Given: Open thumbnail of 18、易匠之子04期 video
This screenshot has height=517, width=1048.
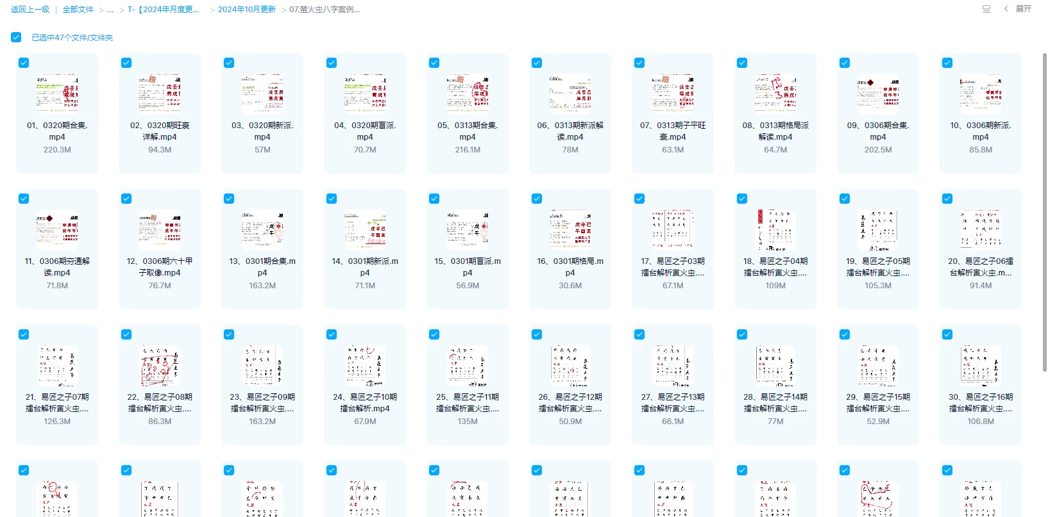Looking at the screenshot, I should [x=775, y=230].
